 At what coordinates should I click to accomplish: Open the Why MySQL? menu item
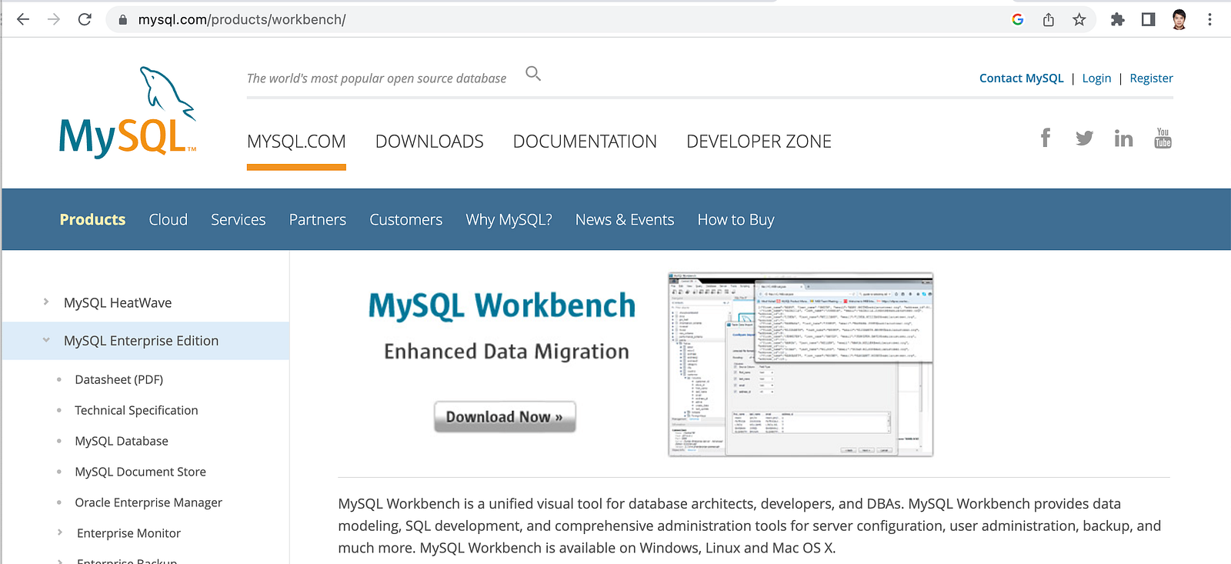click(x=509, y=220)
